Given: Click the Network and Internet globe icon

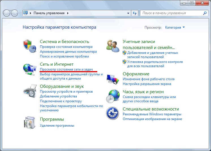Looking at the screenshot, I should [x=30, y=69].
